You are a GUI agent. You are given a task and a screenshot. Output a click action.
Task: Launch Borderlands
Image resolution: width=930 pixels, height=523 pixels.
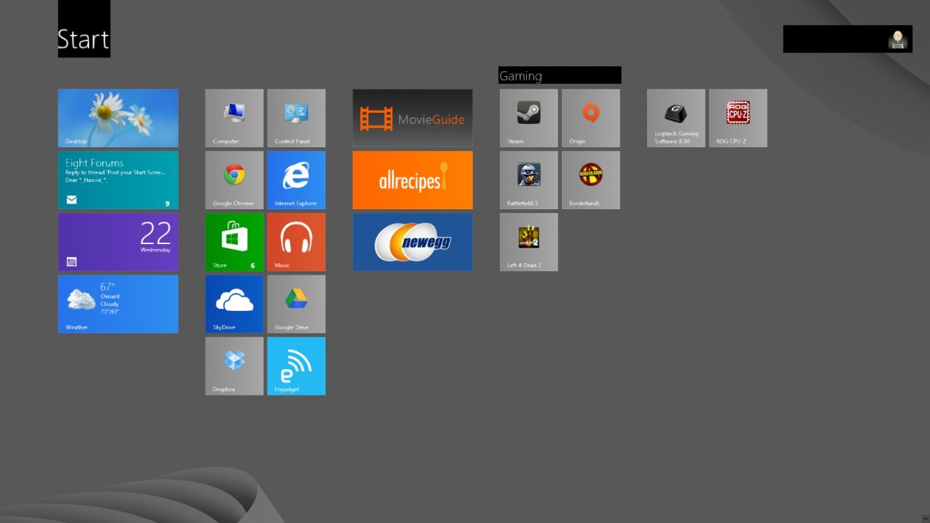click(590, 180)
